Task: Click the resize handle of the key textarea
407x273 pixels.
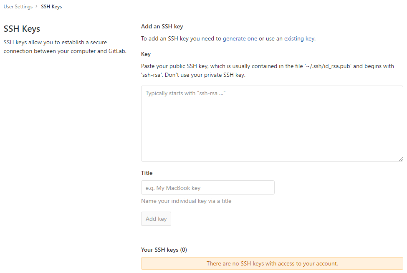Action: 401,159
